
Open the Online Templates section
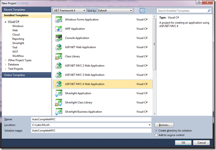(26, 75)
